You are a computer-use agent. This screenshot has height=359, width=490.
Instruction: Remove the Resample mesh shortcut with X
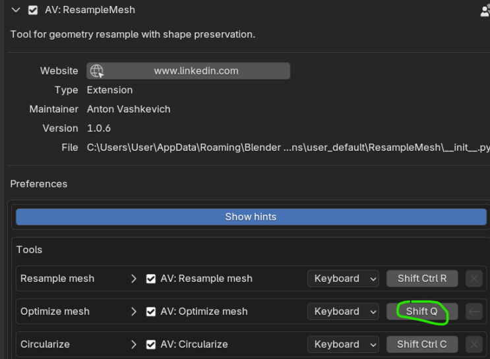coord(474,279)
